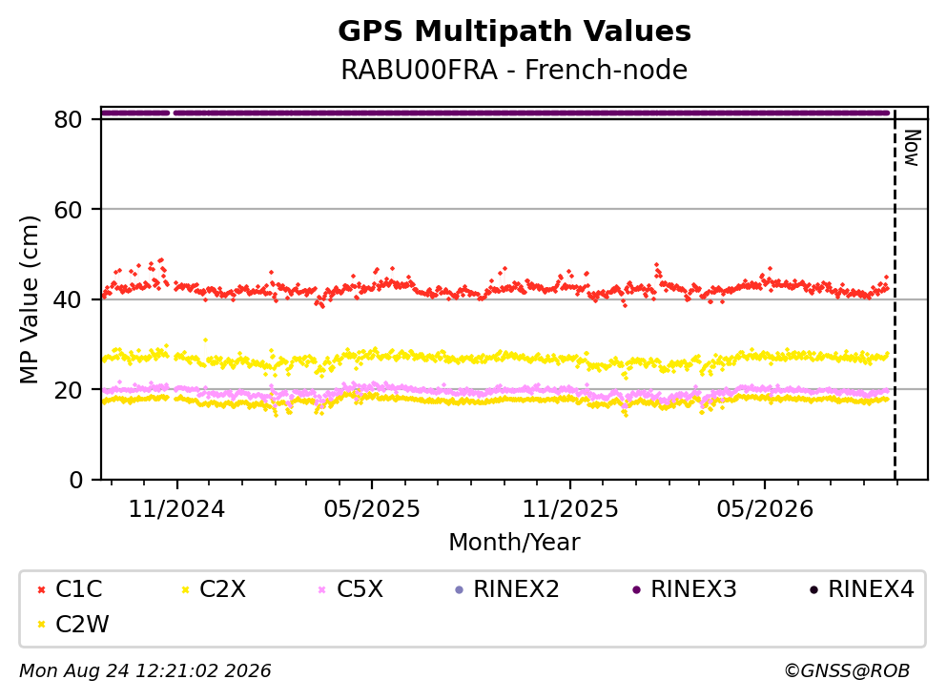Click the Mon Aug 24 timestamp text
This screenshot has height=700, width=947.
pyautogui.click(x=145, y=670)
